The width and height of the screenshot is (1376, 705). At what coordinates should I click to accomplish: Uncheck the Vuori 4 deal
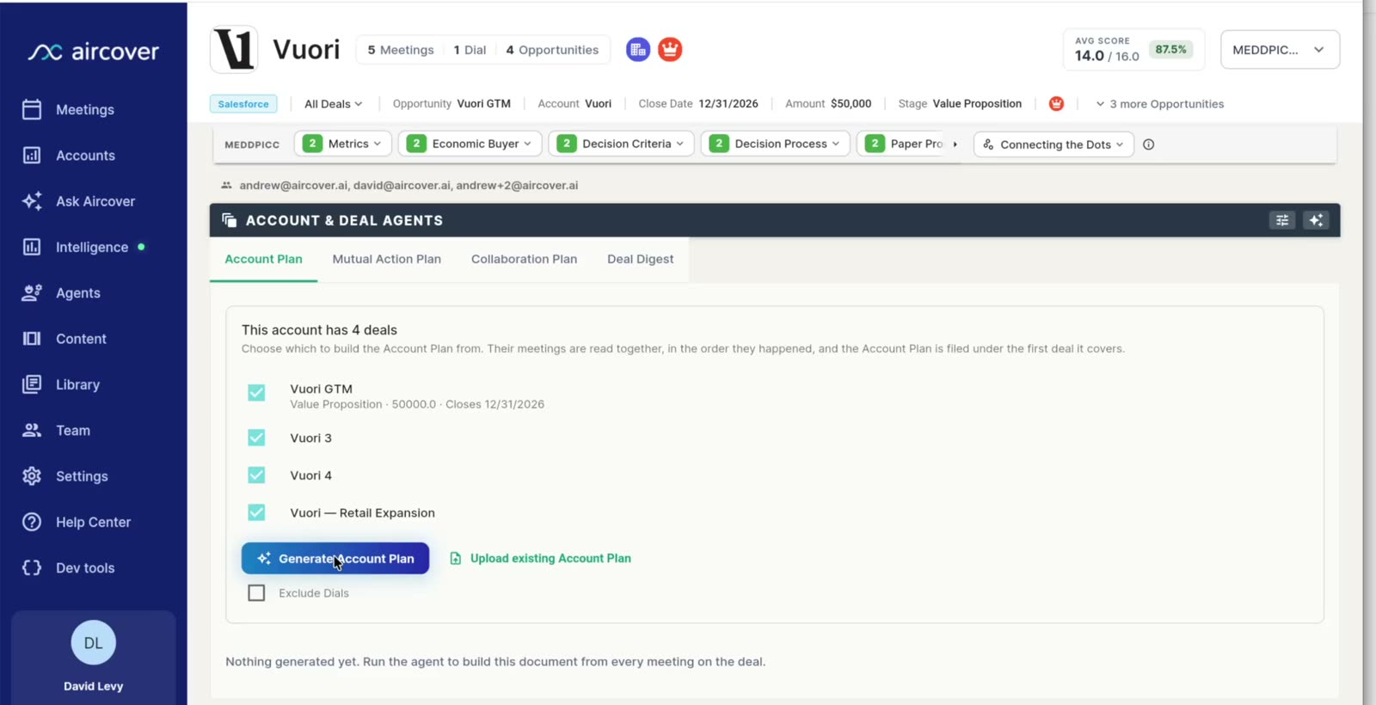coord(256,475)
